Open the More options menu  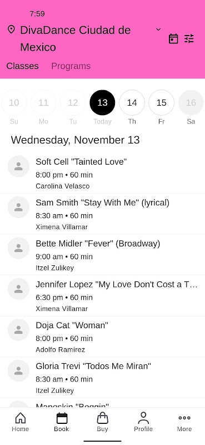tap(184, 422)
